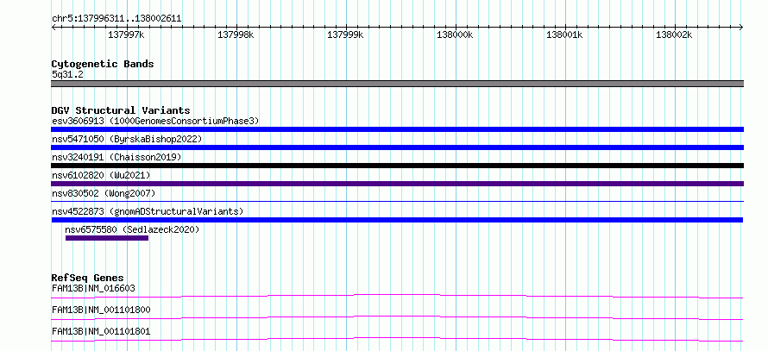Click the 138002k ruler tick label
Viewport: 768px width, 351px height.
pyautogui.click(x=675, y=34)
